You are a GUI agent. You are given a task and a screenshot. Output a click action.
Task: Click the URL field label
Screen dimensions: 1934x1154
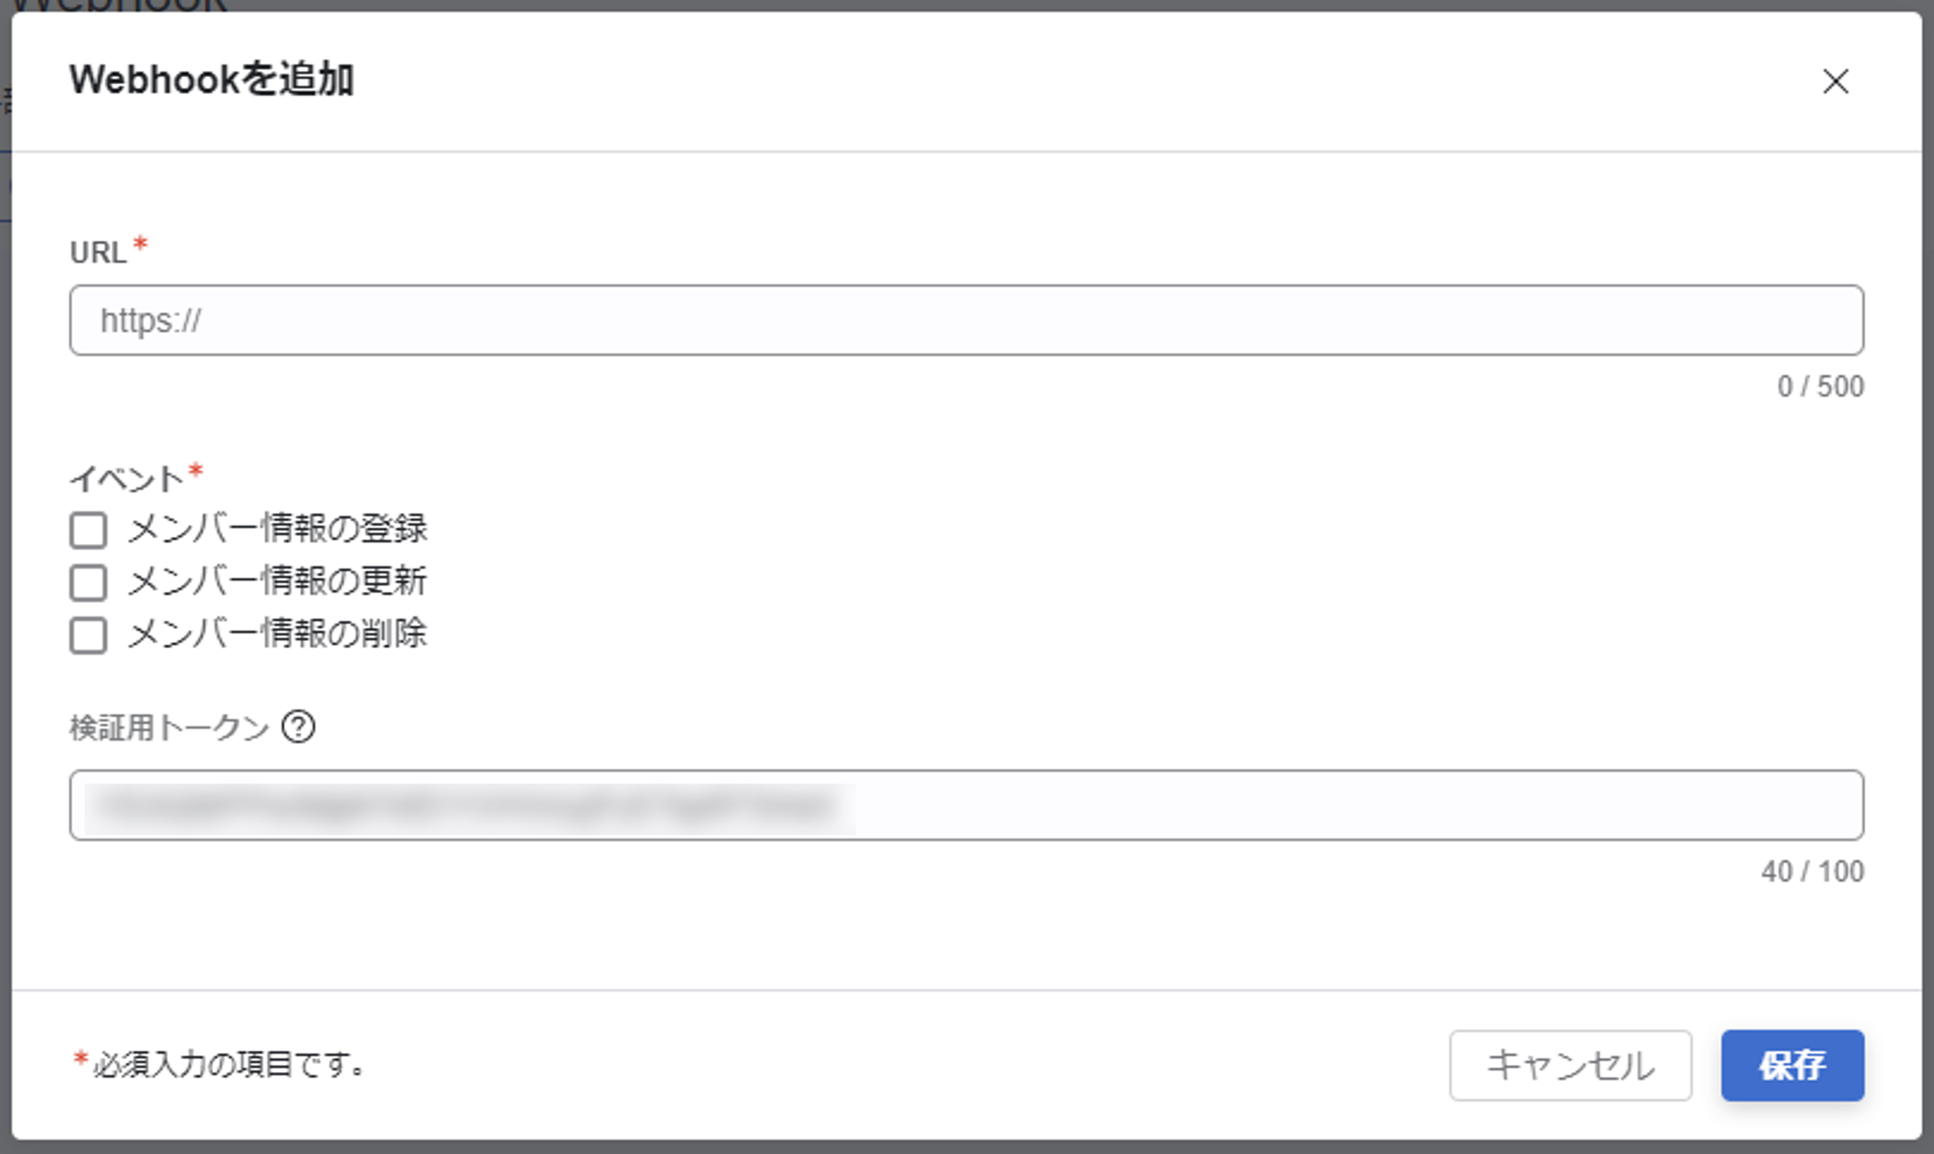point(98,253)
